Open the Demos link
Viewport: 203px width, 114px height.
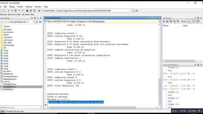(82, 21)
